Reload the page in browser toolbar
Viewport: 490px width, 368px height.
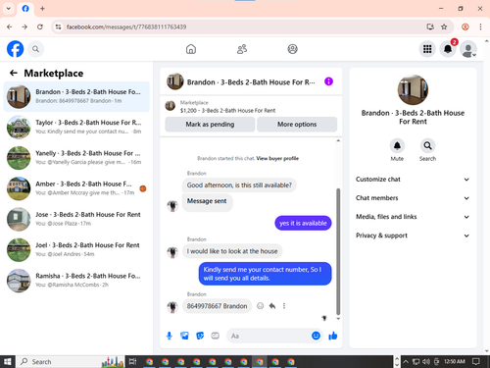pos(40,26)
